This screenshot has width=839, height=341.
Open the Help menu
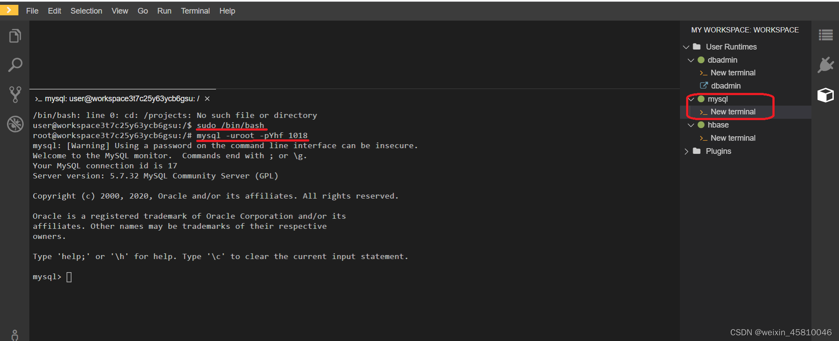pyautogui.click(x=227, y=11)
